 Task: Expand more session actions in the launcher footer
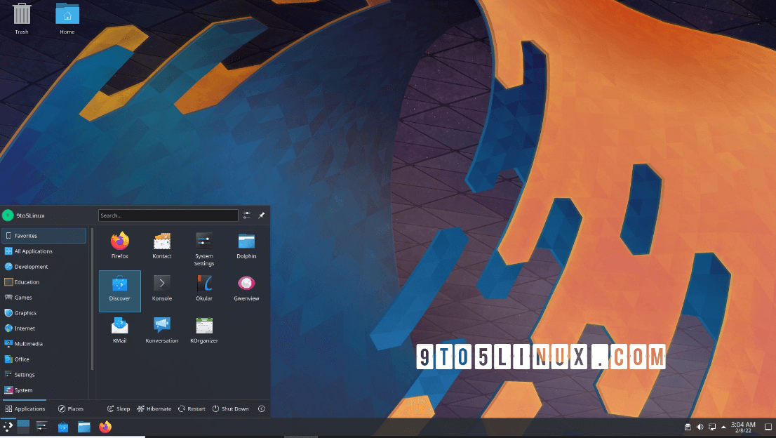261,409
